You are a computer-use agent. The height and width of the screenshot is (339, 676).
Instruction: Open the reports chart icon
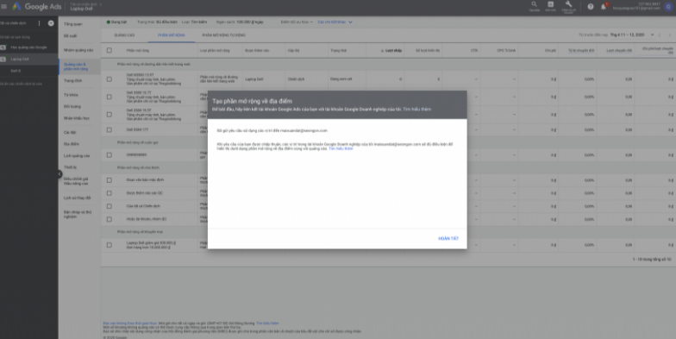[550, 5]
